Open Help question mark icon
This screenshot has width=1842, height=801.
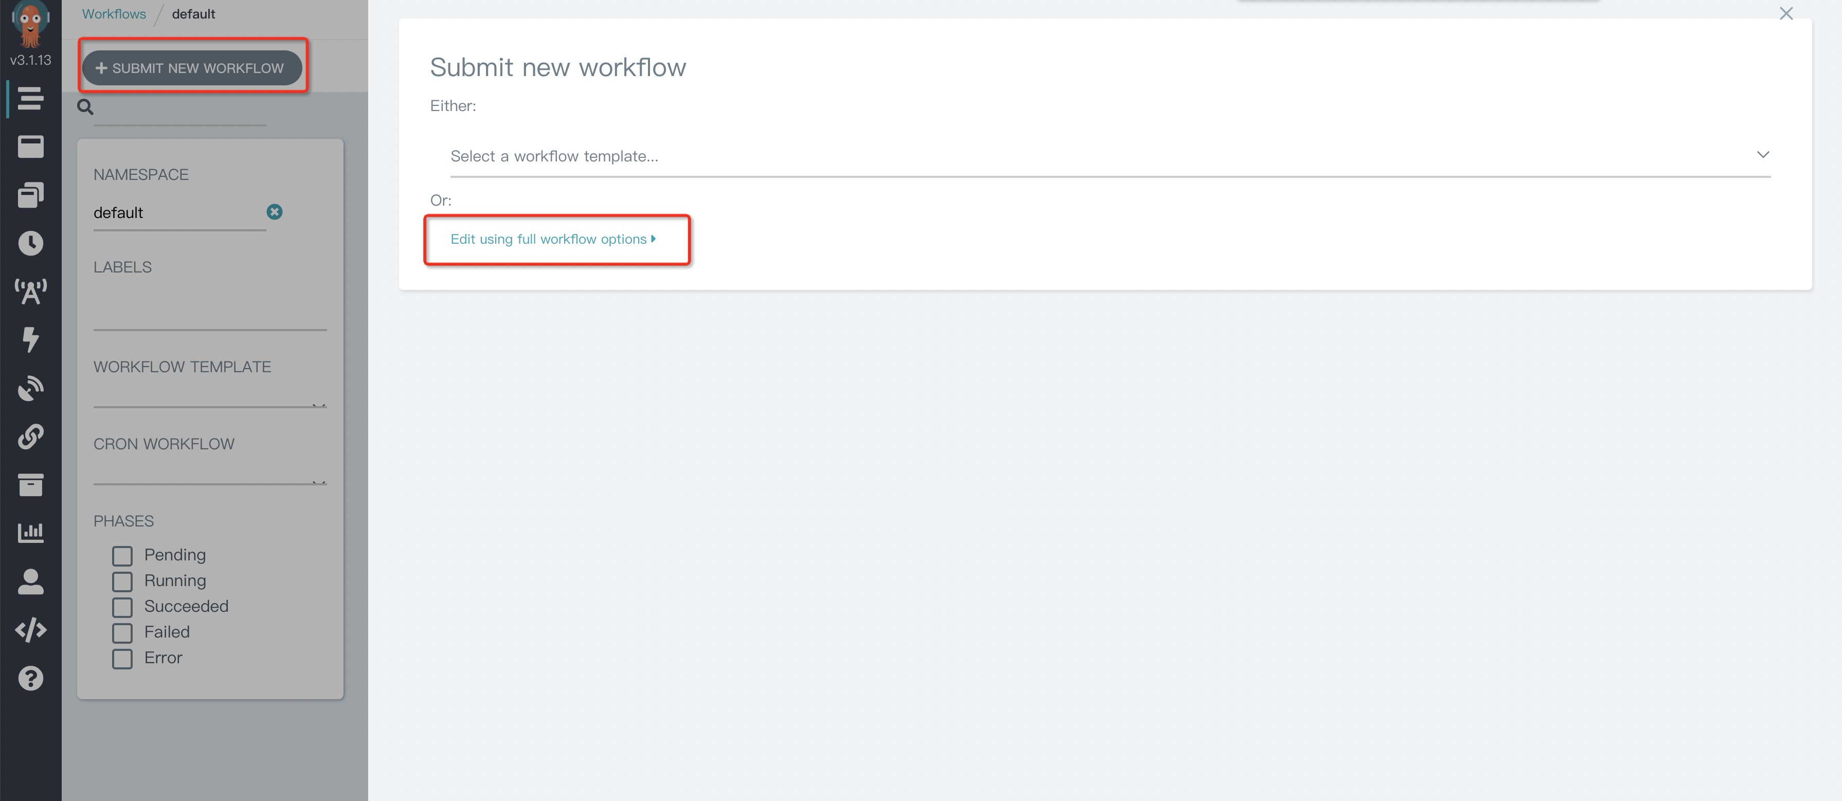tap(30, 678)
